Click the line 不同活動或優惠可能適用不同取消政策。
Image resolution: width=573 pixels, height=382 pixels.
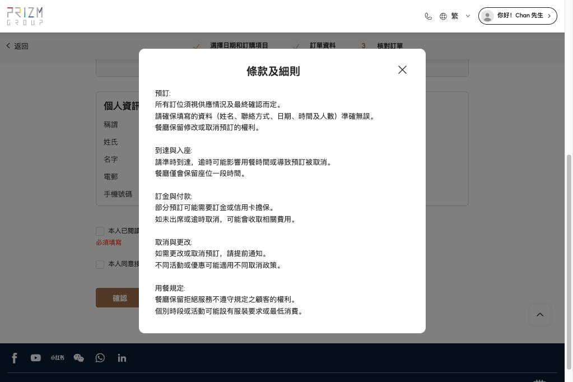pyautogui.click(x=218, y=265)
